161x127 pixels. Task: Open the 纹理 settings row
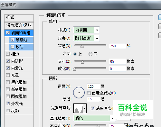21,47
